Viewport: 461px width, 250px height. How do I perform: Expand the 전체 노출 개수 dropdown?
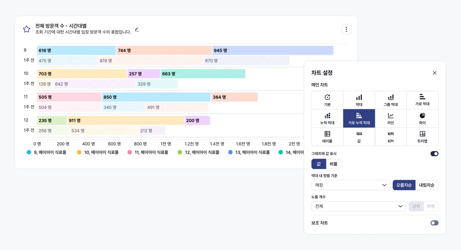[358, 206]
